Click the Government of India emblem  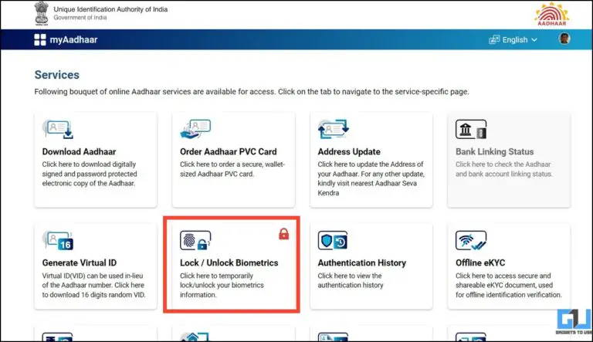point(41,13)
